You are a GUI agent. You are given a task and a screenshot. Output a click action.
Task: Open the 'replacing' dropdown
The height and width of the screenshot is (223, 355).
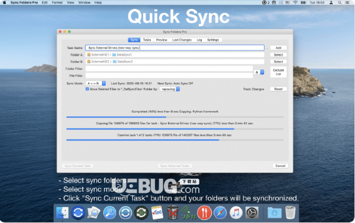(170, 89)
